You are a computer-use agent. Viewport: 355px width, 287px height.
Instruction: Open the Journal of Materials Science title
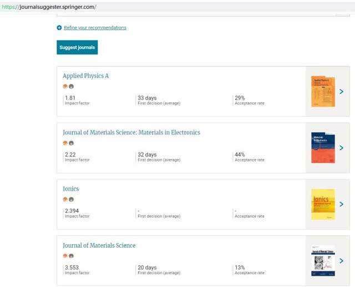(x=99, y=245)
